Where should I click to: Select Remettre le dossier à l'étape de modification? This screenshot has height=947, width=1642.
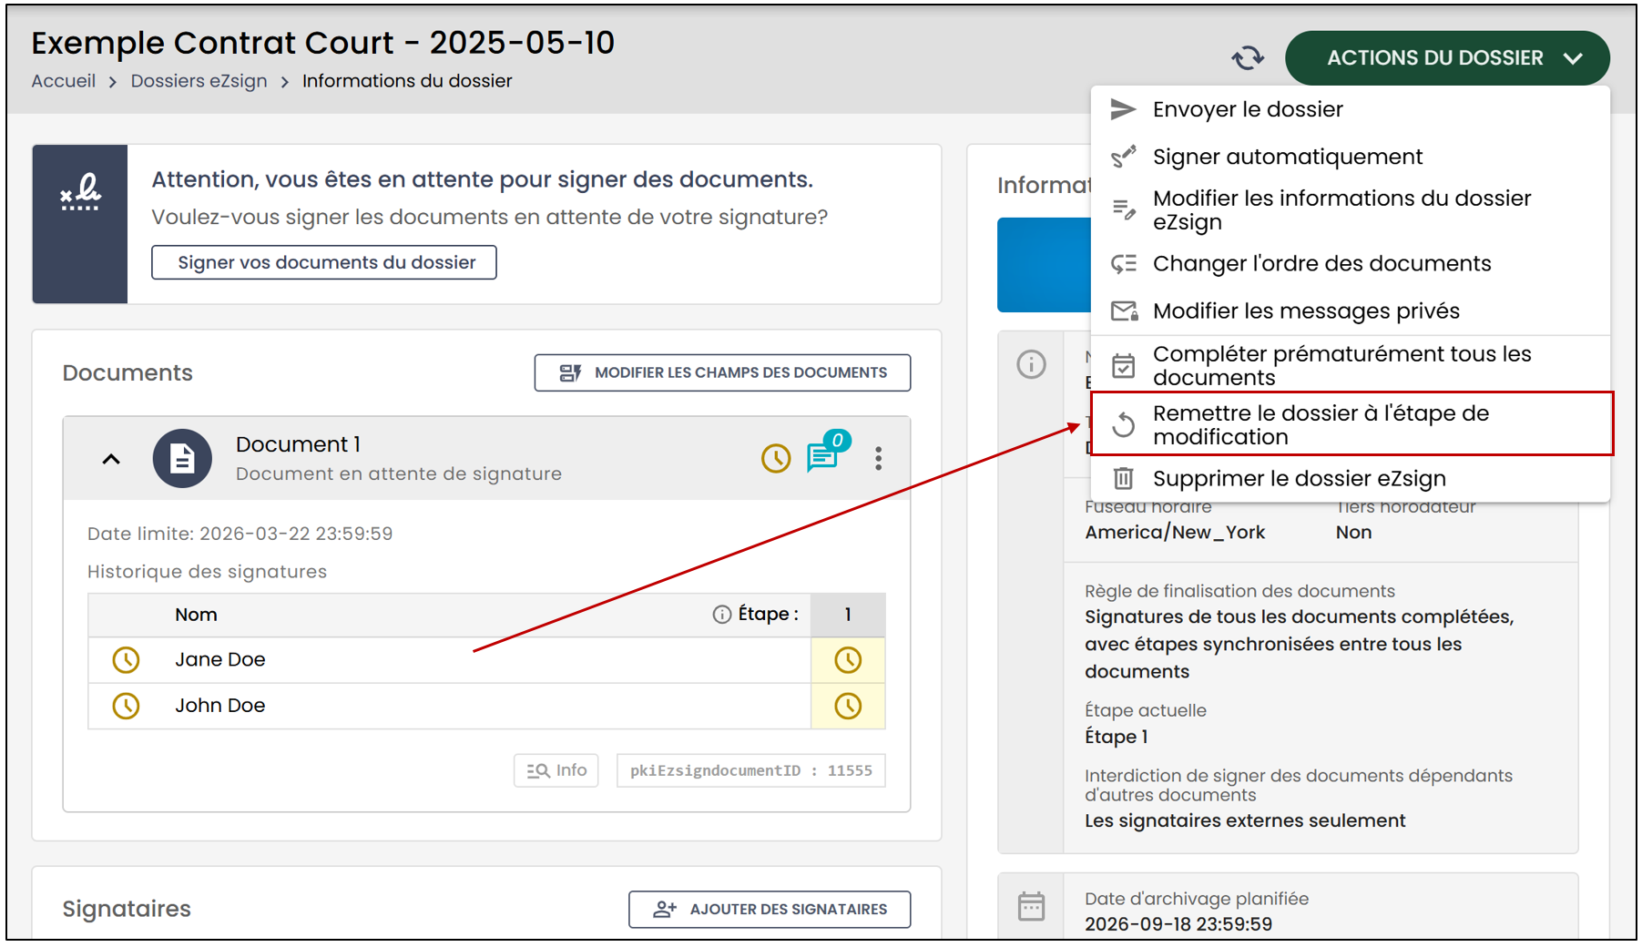pyautogui.click(x=1351, y=424)
